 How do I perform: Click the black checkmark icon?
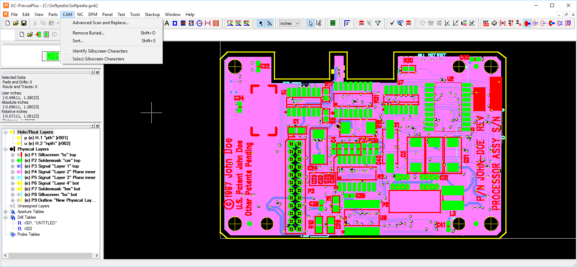pyautogui.click(x=392, y=23)
